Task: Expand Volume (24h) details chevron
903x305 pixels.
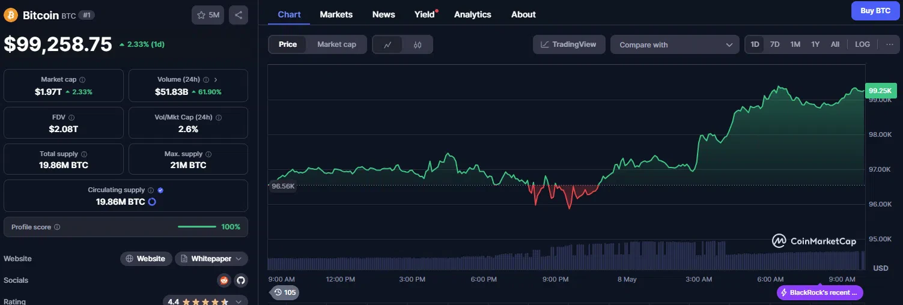Action: click(216, 79)
